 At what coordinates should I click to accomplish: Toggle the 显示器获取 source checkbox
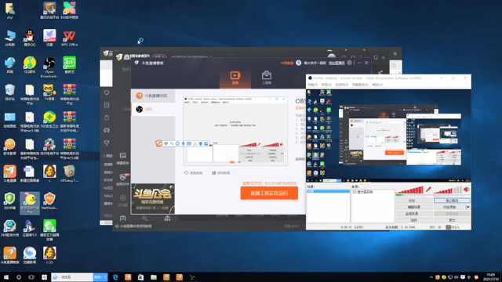(x=355, y=192)
